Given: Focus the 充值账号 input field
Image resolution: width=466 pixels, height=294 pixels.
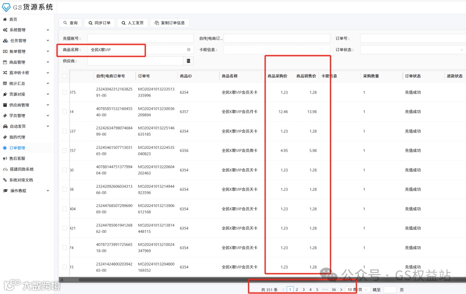Looking at the screenshot, I should 140,38.
